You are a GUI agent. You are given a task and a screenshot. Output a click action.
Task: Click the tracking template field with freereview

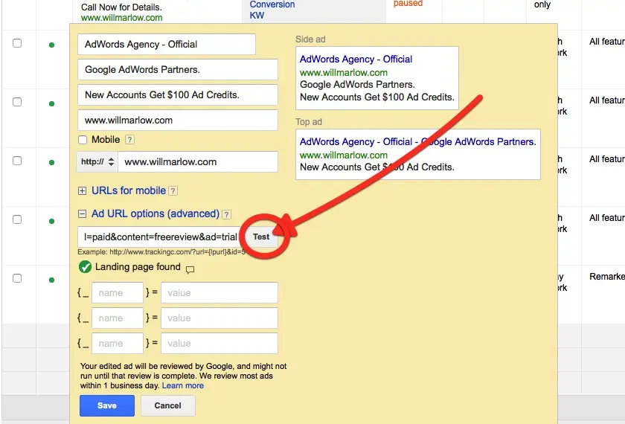(160, 237)
